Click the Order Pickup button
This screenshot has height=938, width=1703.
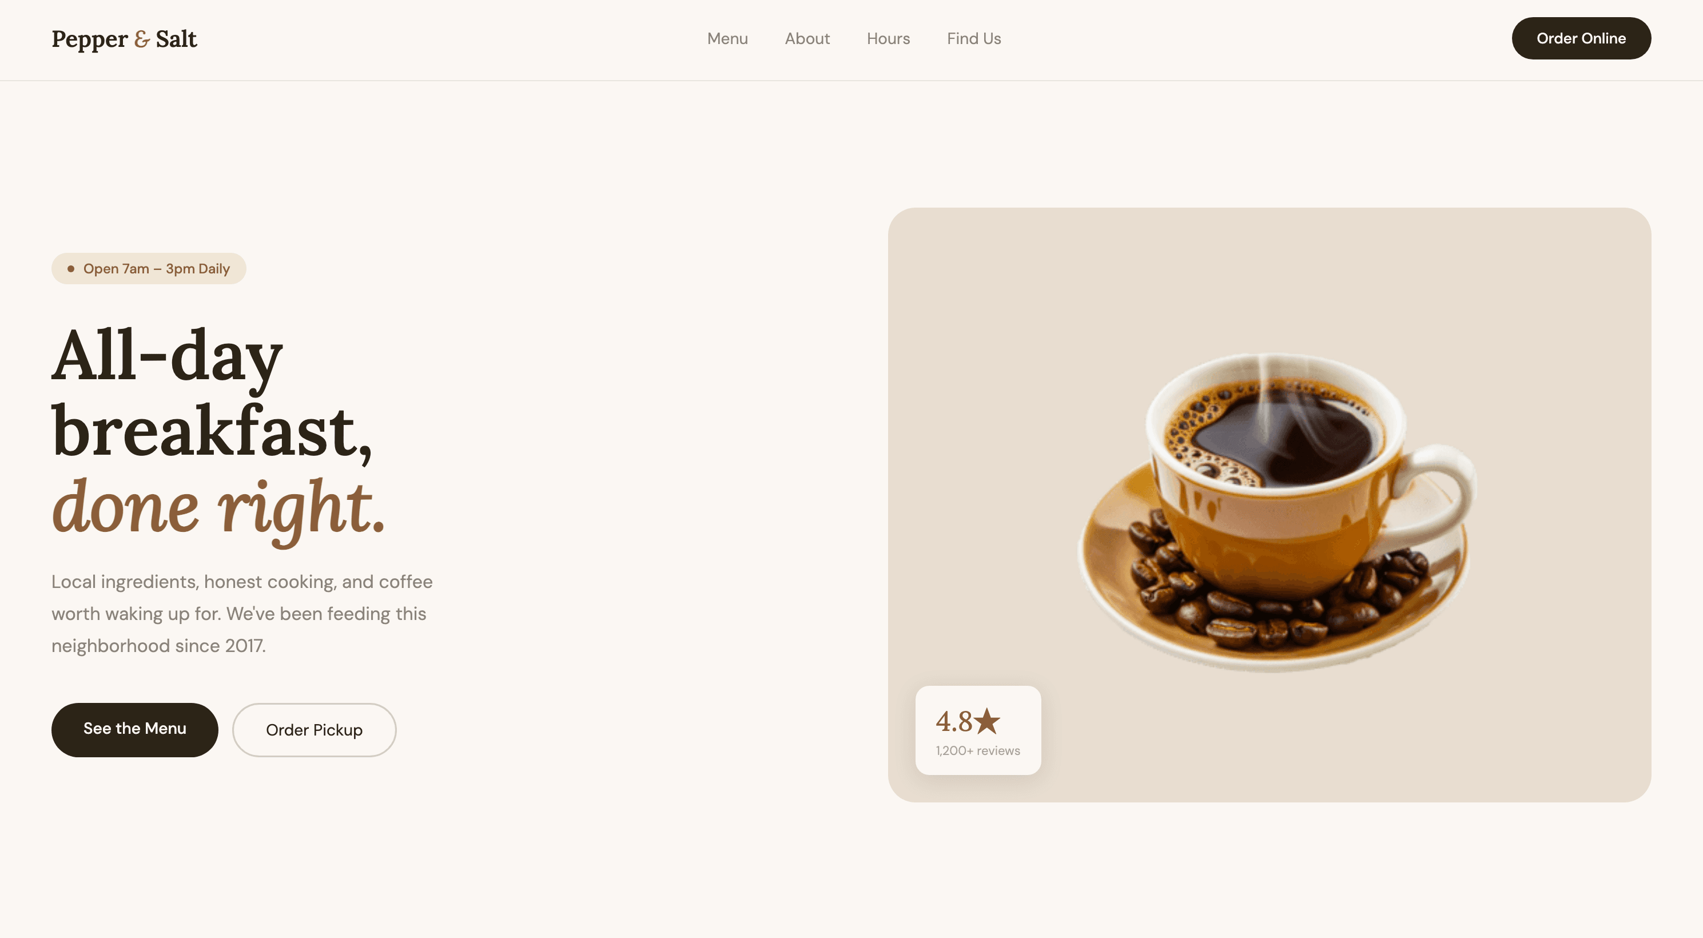click(314, 729)
